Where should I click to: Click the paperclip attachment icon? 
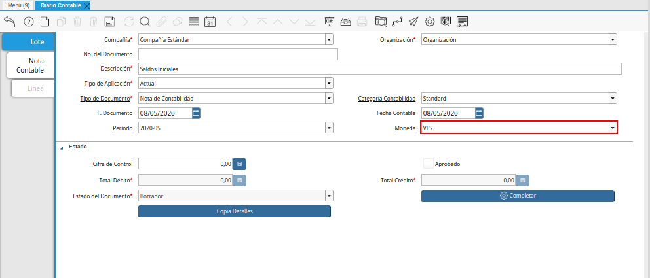[x=161, y=22]
